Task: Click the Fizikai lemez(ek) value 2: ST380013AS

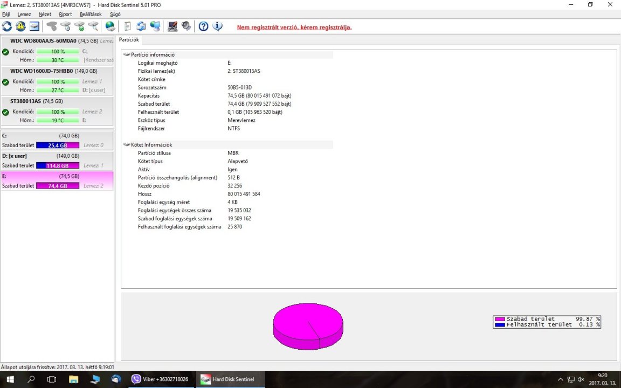Action: point(244,71)
